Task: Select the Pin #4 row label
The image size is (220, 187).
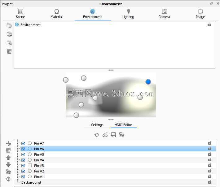Action: tap(39, 160)
